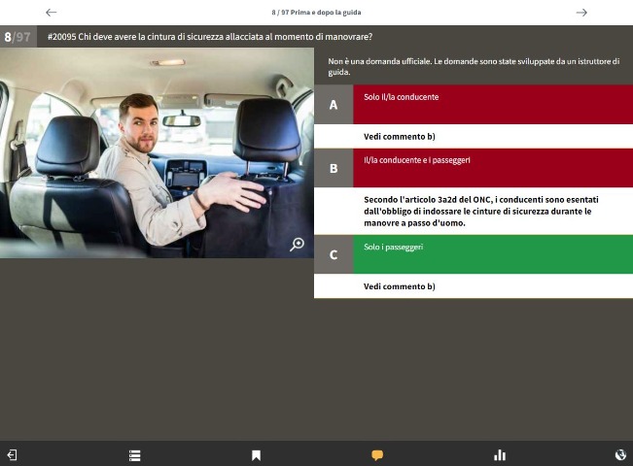
Task: Choose green answer 'Solo i passeggeri'
Action: (394, 248)
